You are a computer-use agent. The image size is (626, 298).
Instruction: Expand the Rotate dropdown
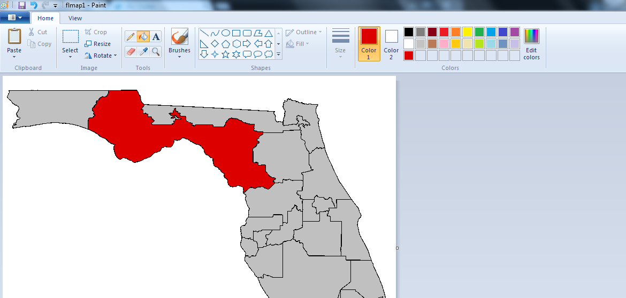115,56
